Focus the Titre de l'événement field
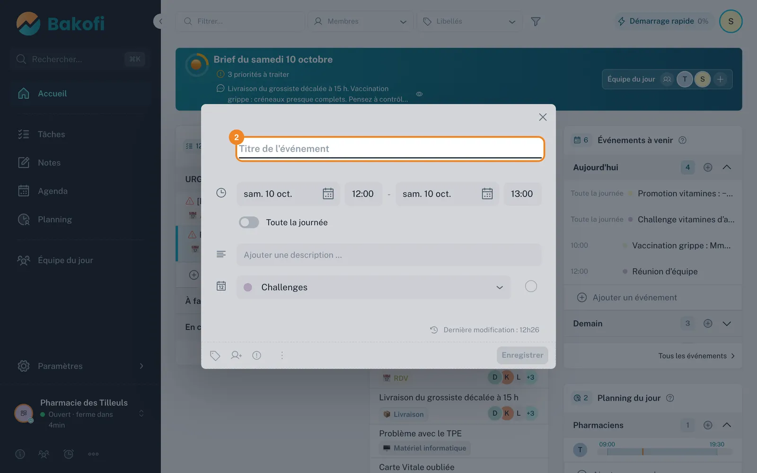 click(390, 149)
